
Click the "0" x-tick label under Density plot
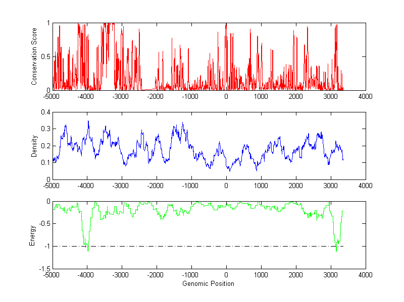pyautogui.click(x=226, y=186)
